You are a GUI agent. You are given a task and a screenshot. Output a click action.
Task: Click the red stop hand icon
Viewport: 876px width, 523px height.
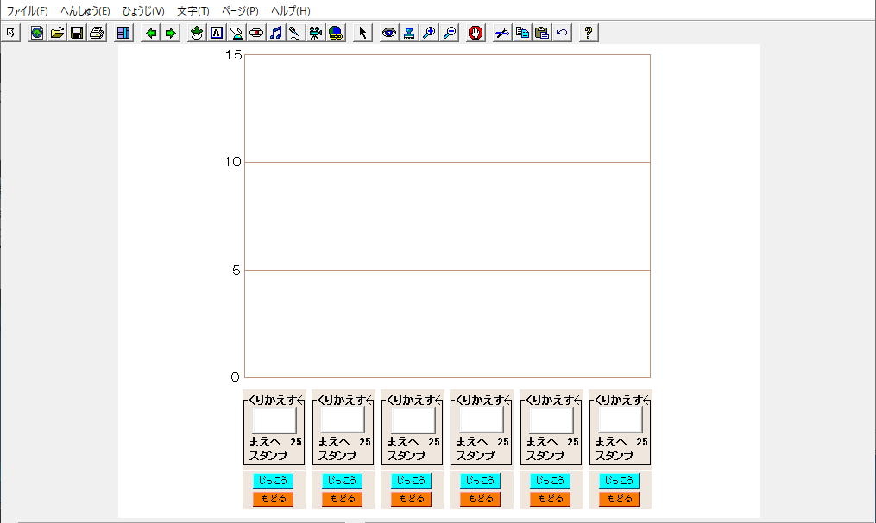click(476, 33)
